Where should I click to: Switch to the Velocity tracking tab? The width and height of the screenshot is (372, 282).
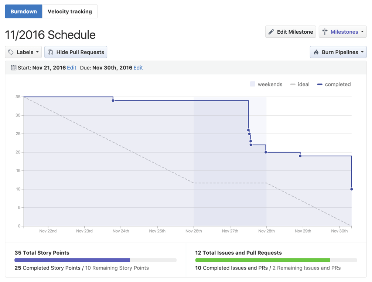(70, 11)
